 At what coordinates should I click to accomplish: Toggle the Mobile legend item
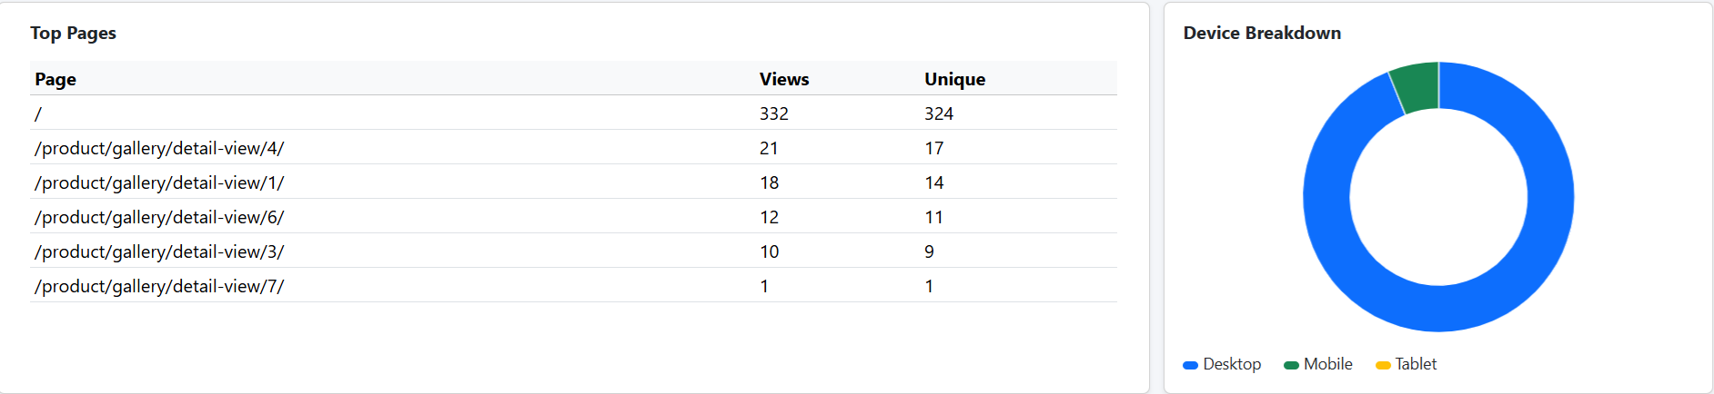(x=1318, y=364)
